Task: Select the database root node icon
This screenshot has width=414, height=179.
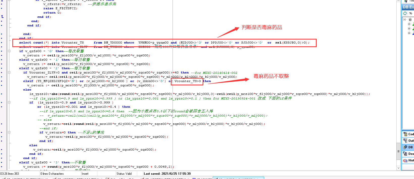Action: (410, 19)
